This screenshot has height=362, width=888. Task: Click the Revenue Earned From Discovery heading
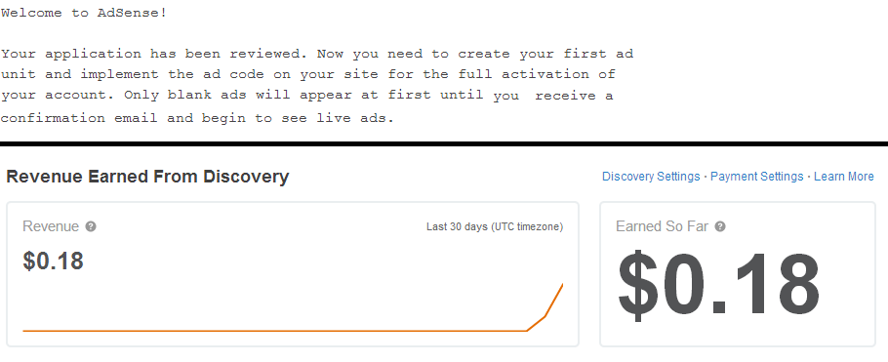pos(147,177)
